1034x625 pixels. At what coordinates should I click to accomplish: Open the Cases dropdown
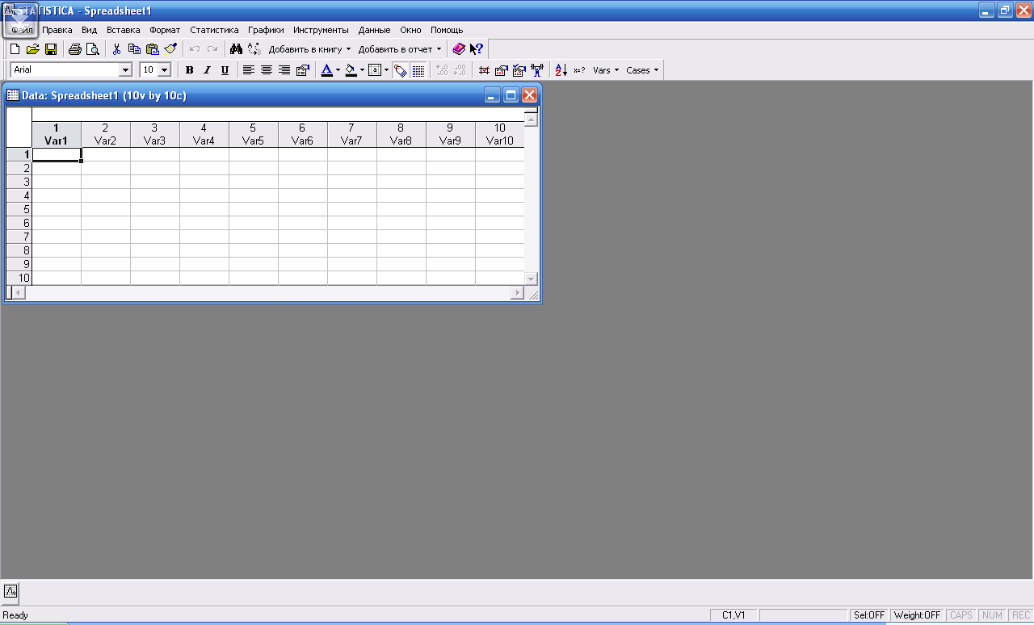coord(642,70)
